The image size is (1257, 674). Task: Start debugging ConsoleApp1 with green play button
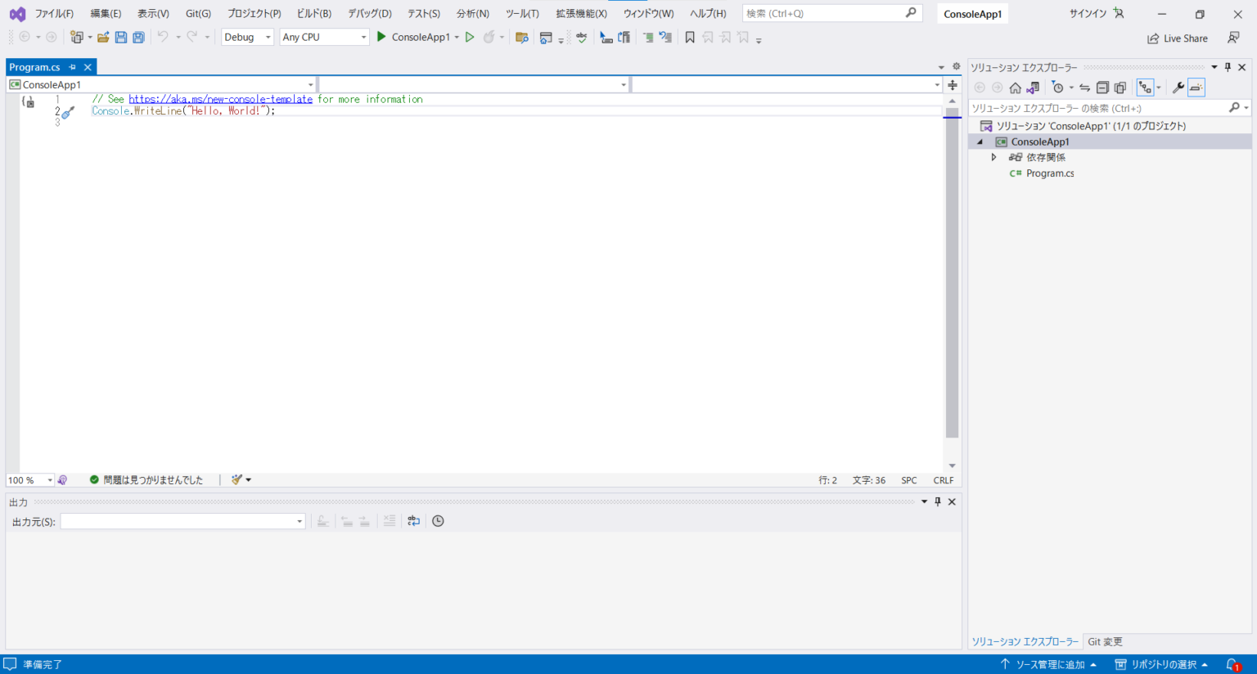click(x=381, y=37)
